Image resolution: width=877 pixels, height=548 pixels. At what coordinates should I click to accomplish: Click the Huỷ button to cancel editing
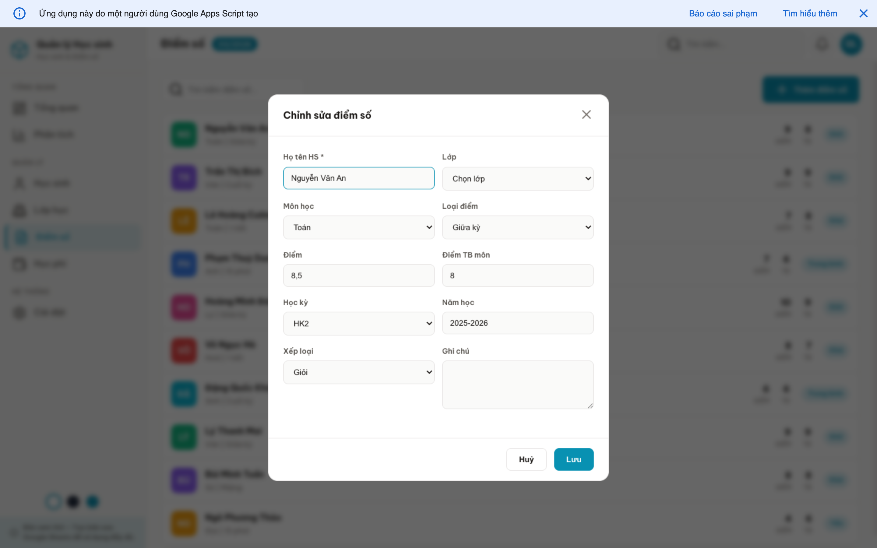(x=526, y=459)
